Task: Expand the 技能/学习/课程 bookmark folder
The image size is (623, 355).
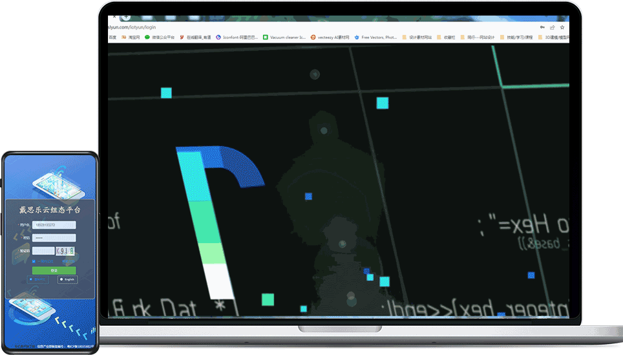Action: (x=516, y=38)
